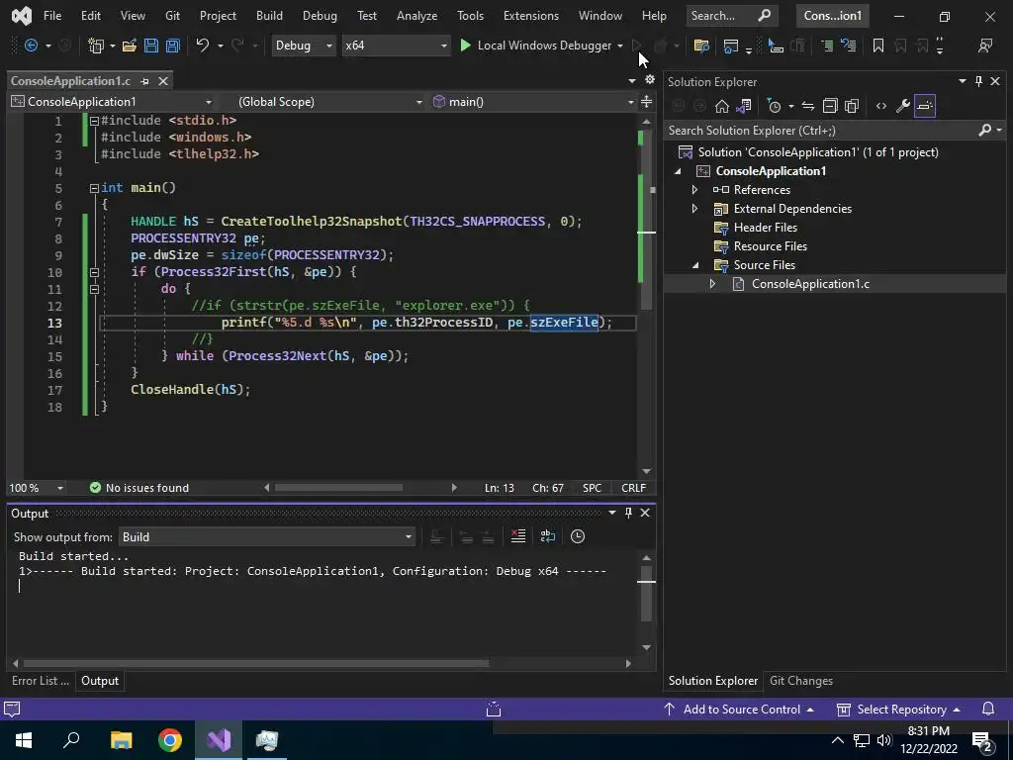Click the Navigate Backward icon
This screenshot has height=760, width=1013.
coord(31,46)
